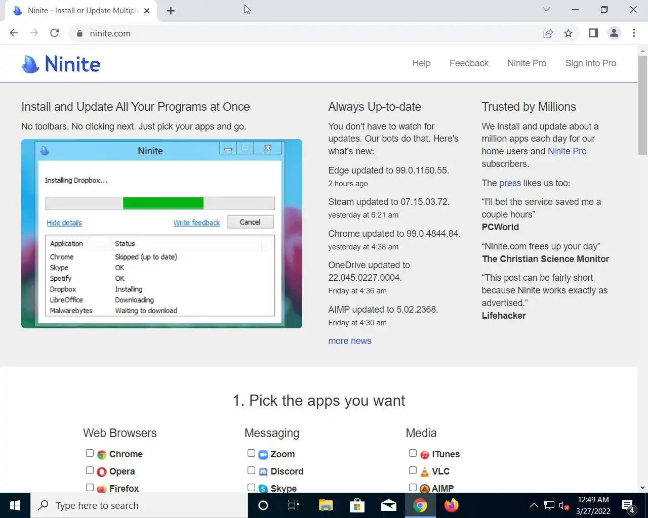Click the more news link
The image size is (648, 518).
350,341
